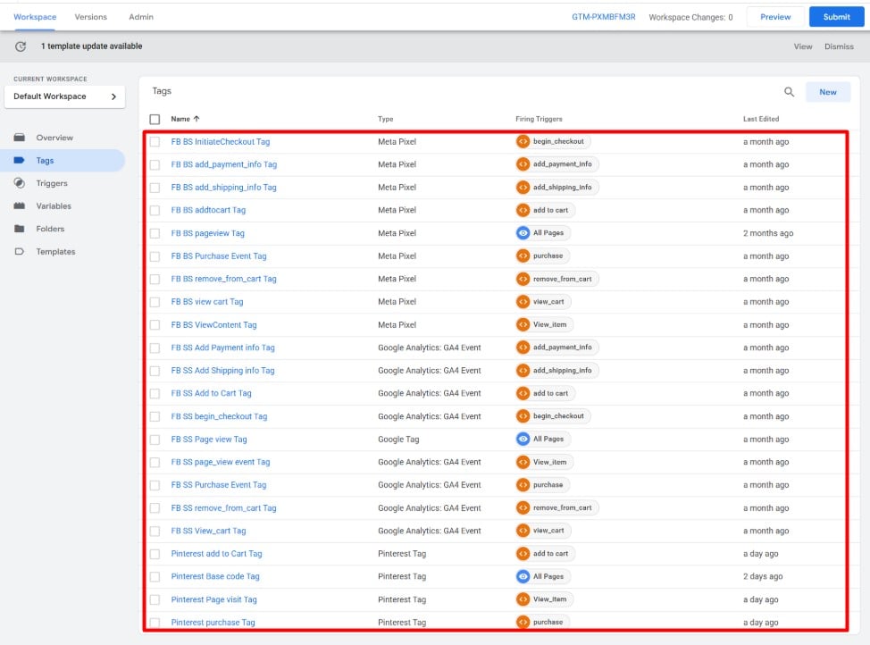Switch to the Workspace tab
This screenshot has height=645, width=870.
[x=35, y=17]
